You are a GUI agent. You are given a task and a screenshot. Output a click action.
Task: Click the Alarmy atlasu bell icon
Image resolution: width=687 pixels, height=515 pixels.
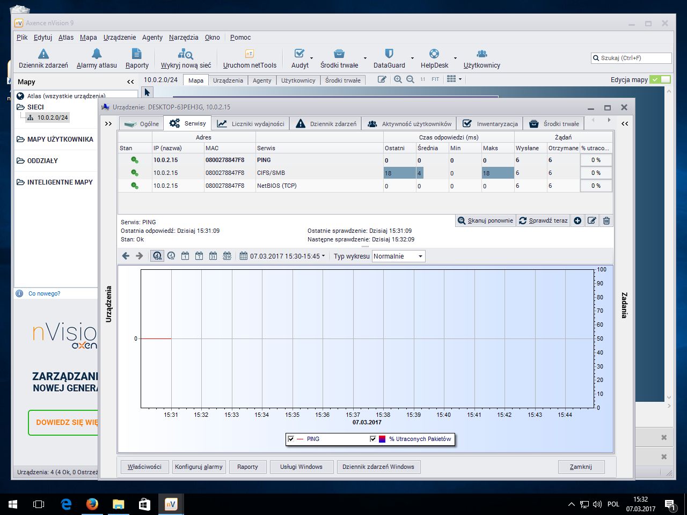pyautogui.click(x=97, y=54)
